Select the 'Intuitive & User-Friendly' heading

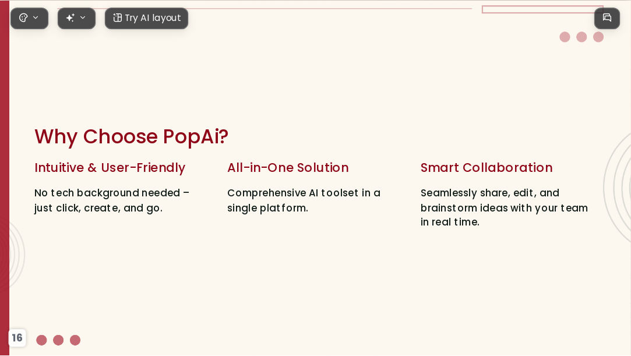[110, 168]
